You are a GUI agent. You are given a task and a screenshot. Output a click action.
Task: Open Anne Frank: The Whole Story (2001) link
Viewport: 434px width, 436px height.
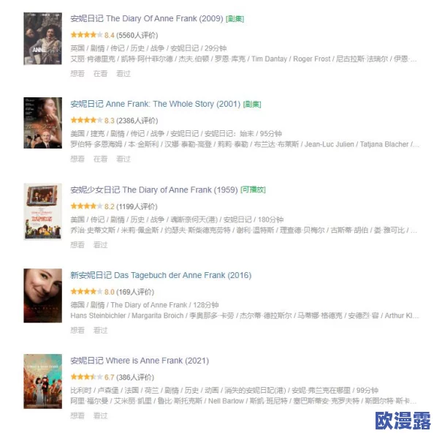click(155, 104)
